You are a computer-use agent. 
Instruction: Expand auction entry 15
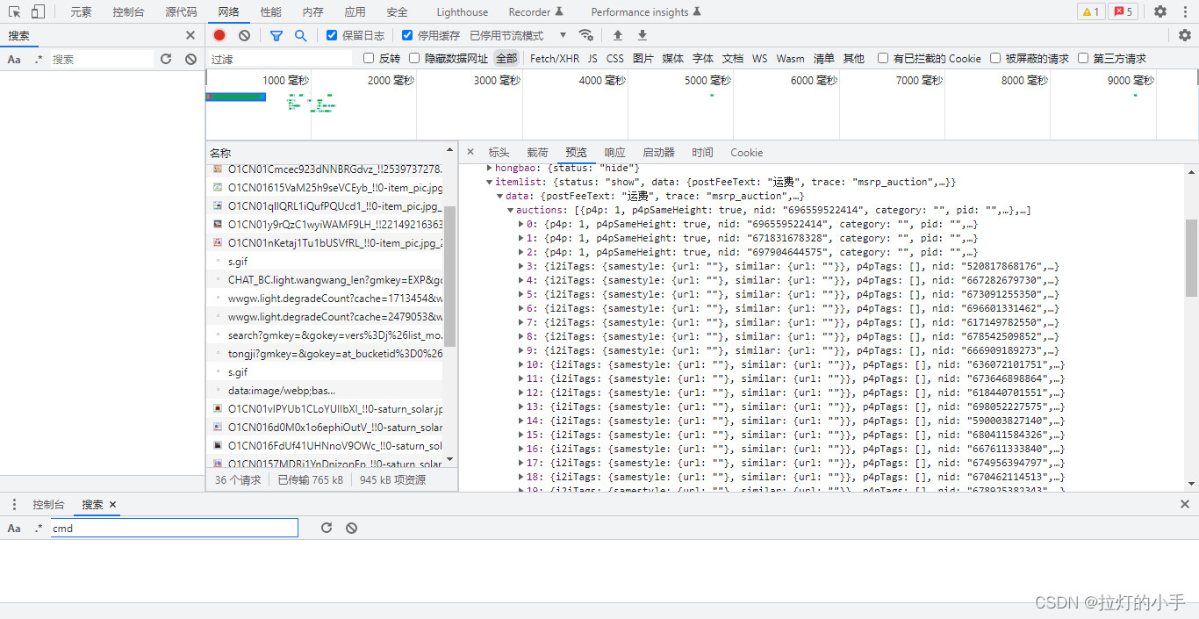(521, 435)
